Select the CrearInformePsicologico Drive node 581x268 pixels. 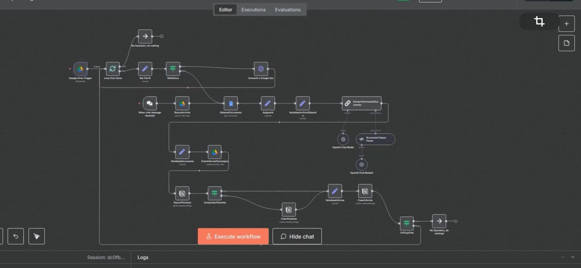(215, 152)
